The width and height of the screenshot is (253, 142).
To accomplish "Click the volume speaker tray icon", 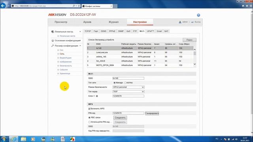I will (237, 139).
